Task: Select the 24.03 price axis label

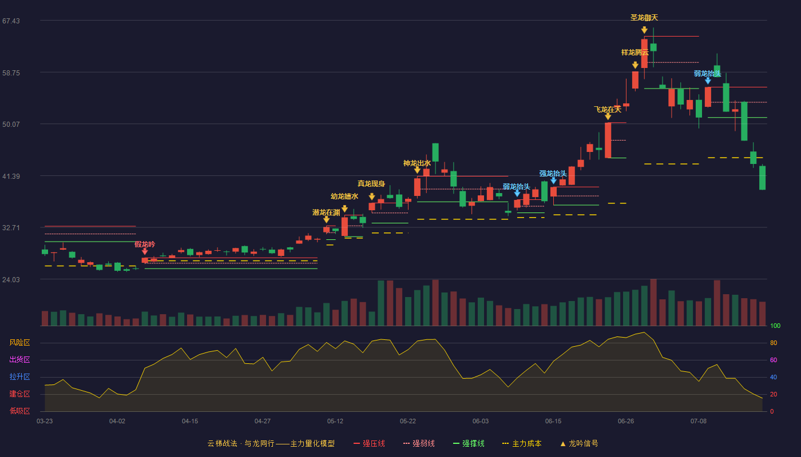Action: [11, 279]
